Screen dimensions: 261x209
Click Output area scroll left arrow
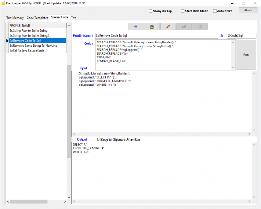coord(74,201)
